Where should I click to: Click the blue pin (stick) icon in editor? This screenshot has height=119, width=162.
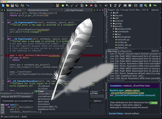(97, 10)
